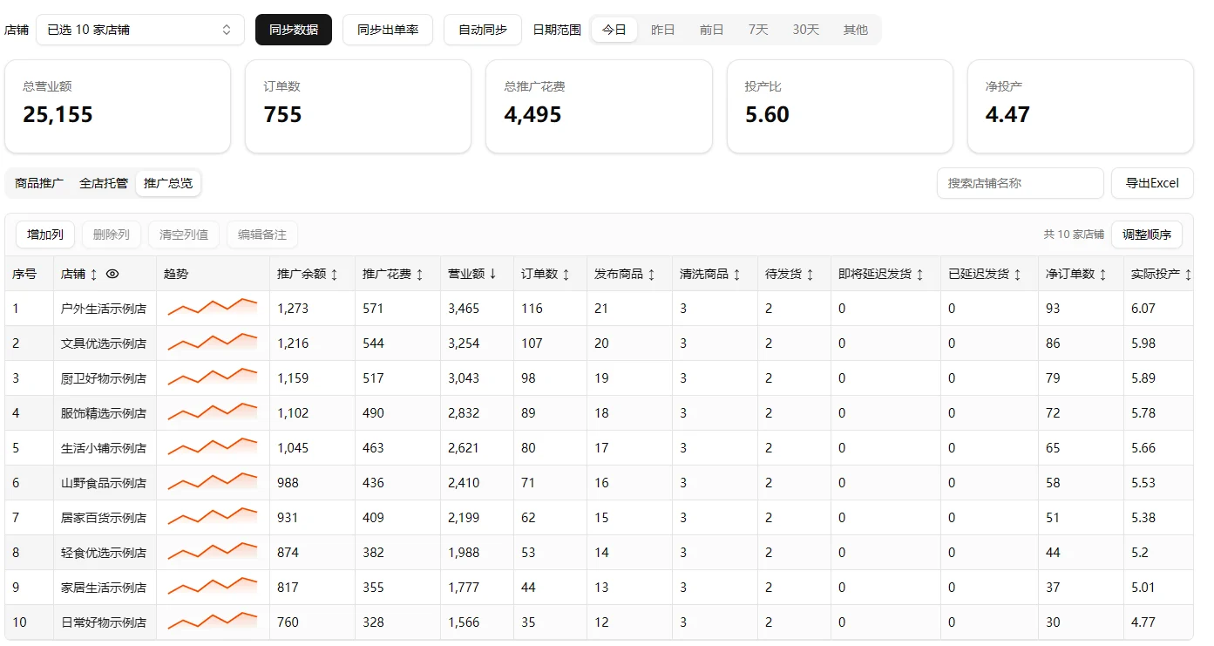The image size is (1214, 646).
Task: Click the 净投产 summary card
Action: [x=1081, y=106]
